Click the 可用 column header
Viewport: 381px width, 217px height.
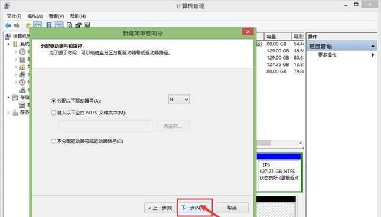[298, 37]
